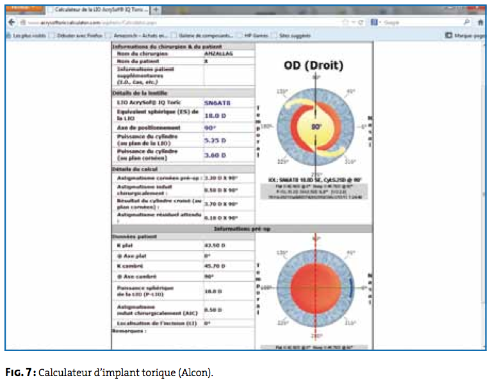
Task: Click the surgeon name value ANZALLAG
Action: [218, 54]
